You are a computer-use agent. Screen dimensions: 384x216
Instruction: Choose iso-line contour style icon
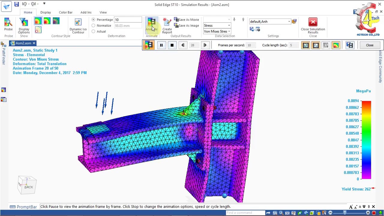click(38, 30)
